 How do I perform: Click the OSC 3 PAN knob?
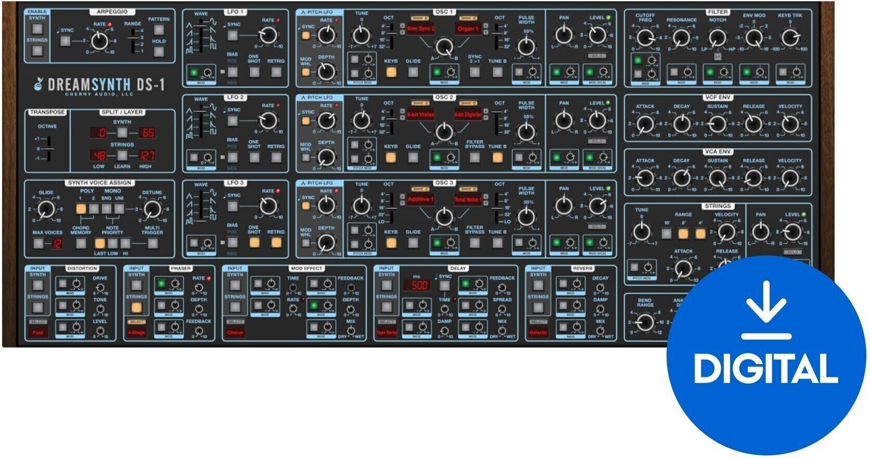pyautogui.click(x=564, y=206)
